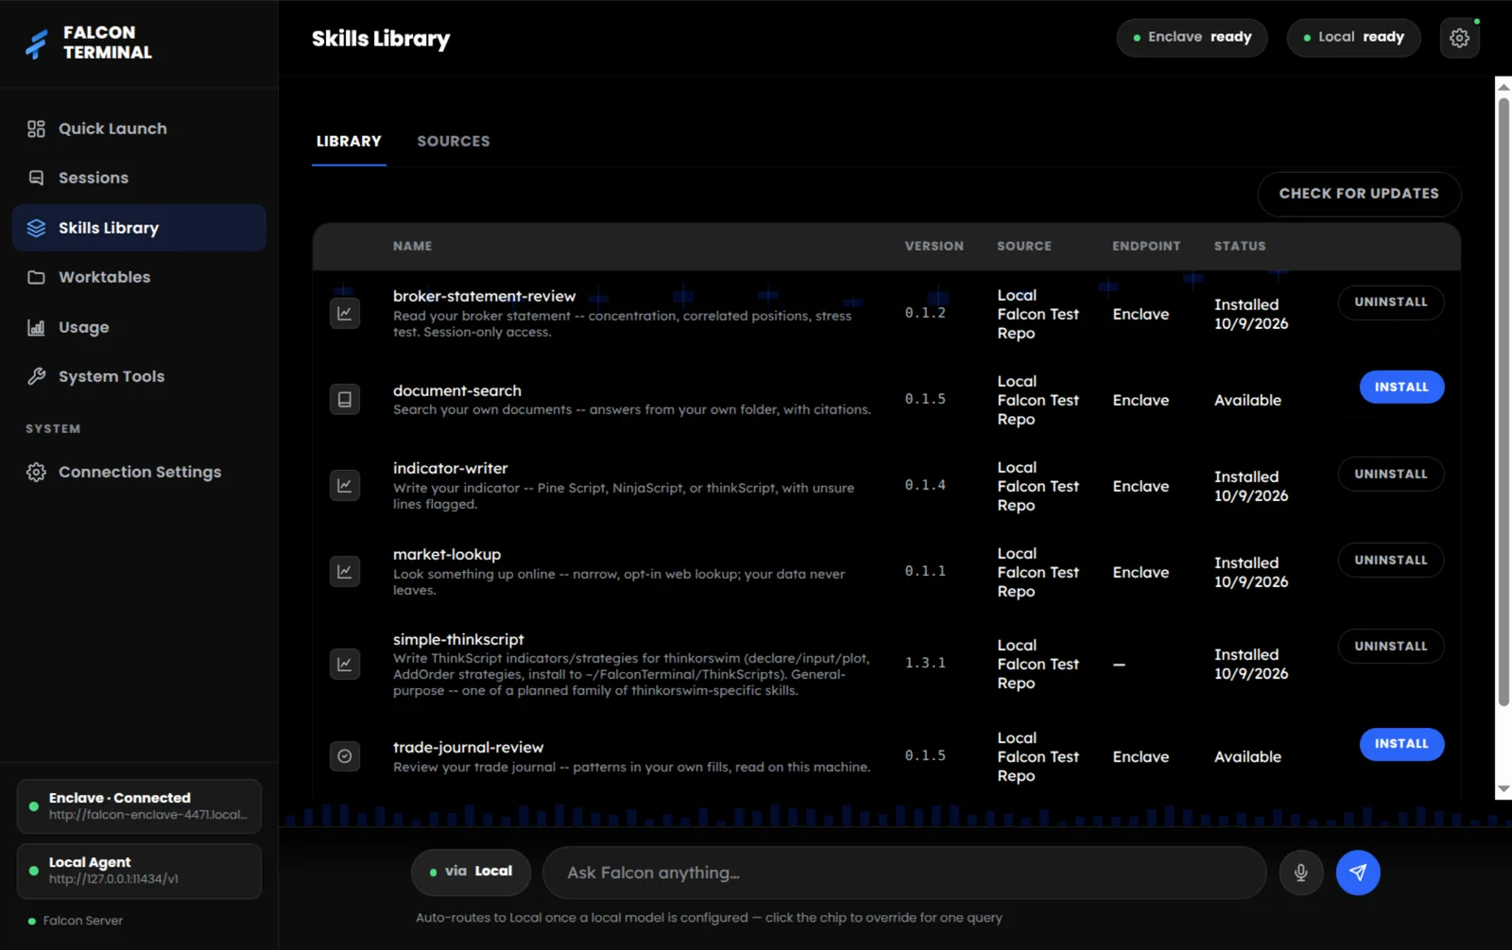Viewport: 1512px width, 950px height.
Task: Click the Worktables folder icon
Action: [x=36, y=277]
